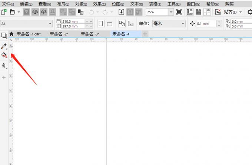Expand the Redo history dropdown arrow
252x165 pixels.
[112, 12]
